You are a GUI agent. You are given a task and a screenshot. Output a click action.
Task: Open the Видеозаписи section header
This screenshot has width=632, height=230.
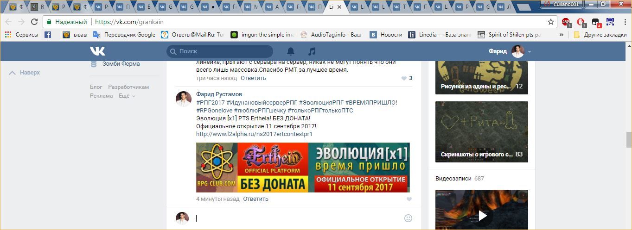pos(460,178)
